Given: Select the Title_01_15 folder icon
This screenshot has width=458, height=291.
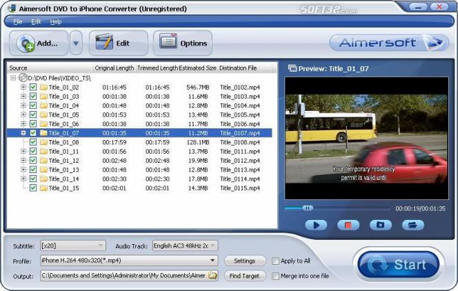Looking at the screenshot, I should point(43,188).
